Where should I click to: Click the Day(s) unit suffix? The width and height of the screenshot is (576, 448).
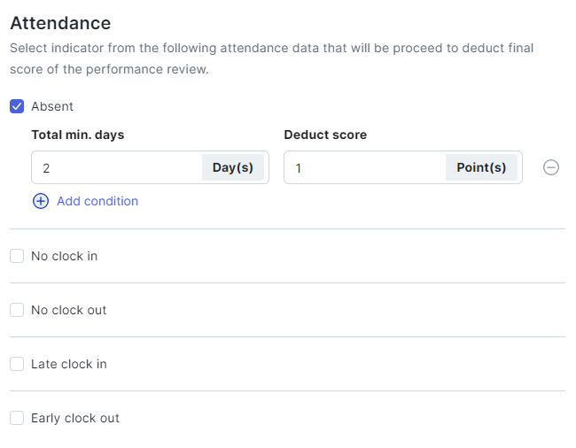pos(233,167)
